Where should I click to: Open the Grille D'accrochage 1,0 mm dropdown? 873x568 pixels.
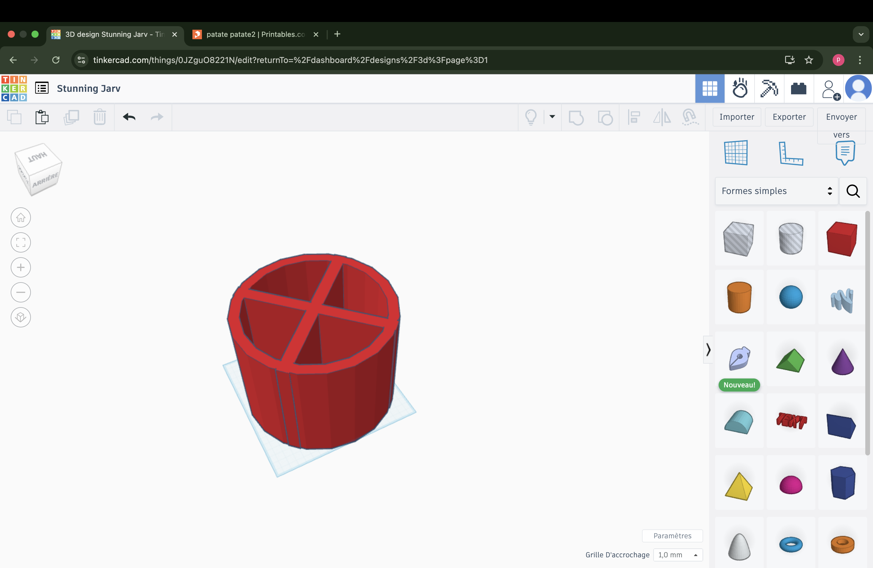click(678, 555)
